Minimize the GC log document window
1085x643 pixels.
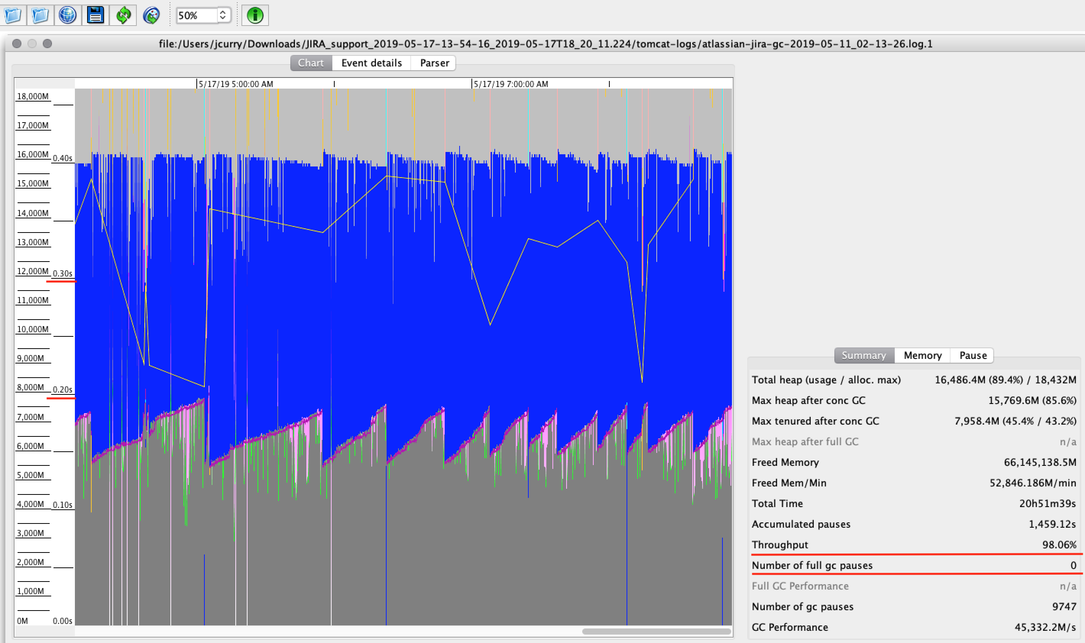(x=32, y=43)
